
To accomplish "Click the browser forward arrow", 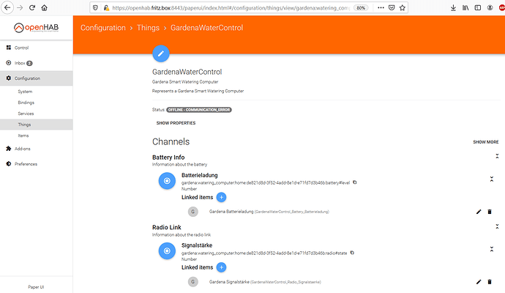I will (20, 8).
